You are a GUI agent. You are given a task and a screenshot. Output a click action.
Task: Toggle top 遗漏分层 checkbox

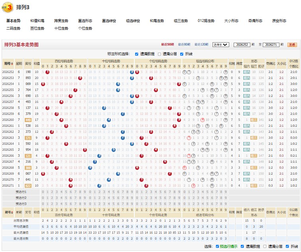159,54
